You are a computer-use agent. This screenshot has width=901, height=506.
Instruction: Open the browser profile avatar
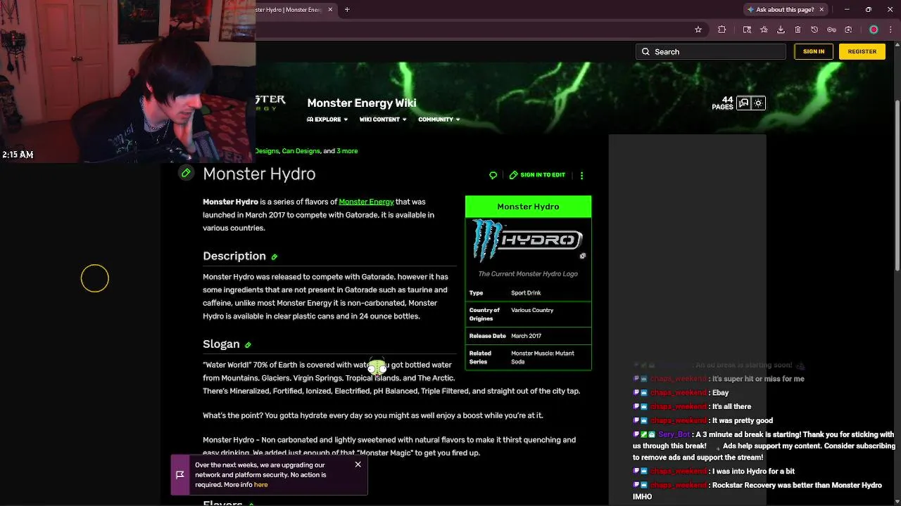(874, 30)
